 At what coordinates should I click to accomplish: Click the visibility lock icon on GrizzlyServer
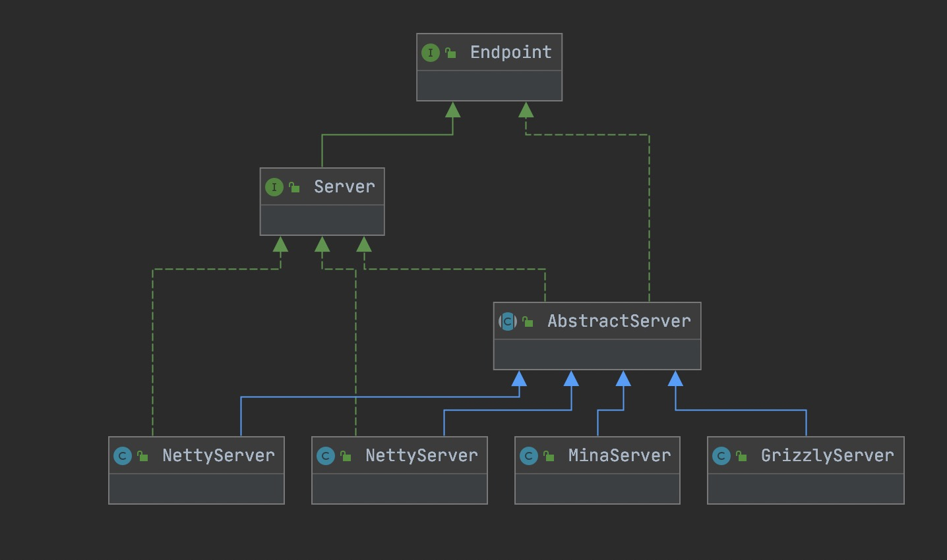click(x=742, y=456)
